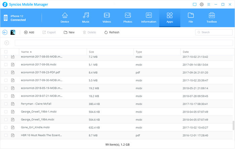This screenshot has height=149, width=235.
Task: Sort files by Date column
Action: click(186, 52)
